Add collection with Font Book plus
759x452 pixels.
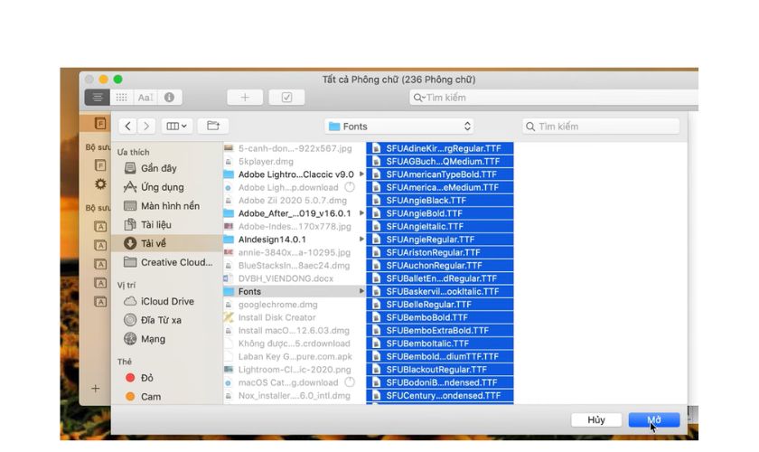tap(96, 389)
